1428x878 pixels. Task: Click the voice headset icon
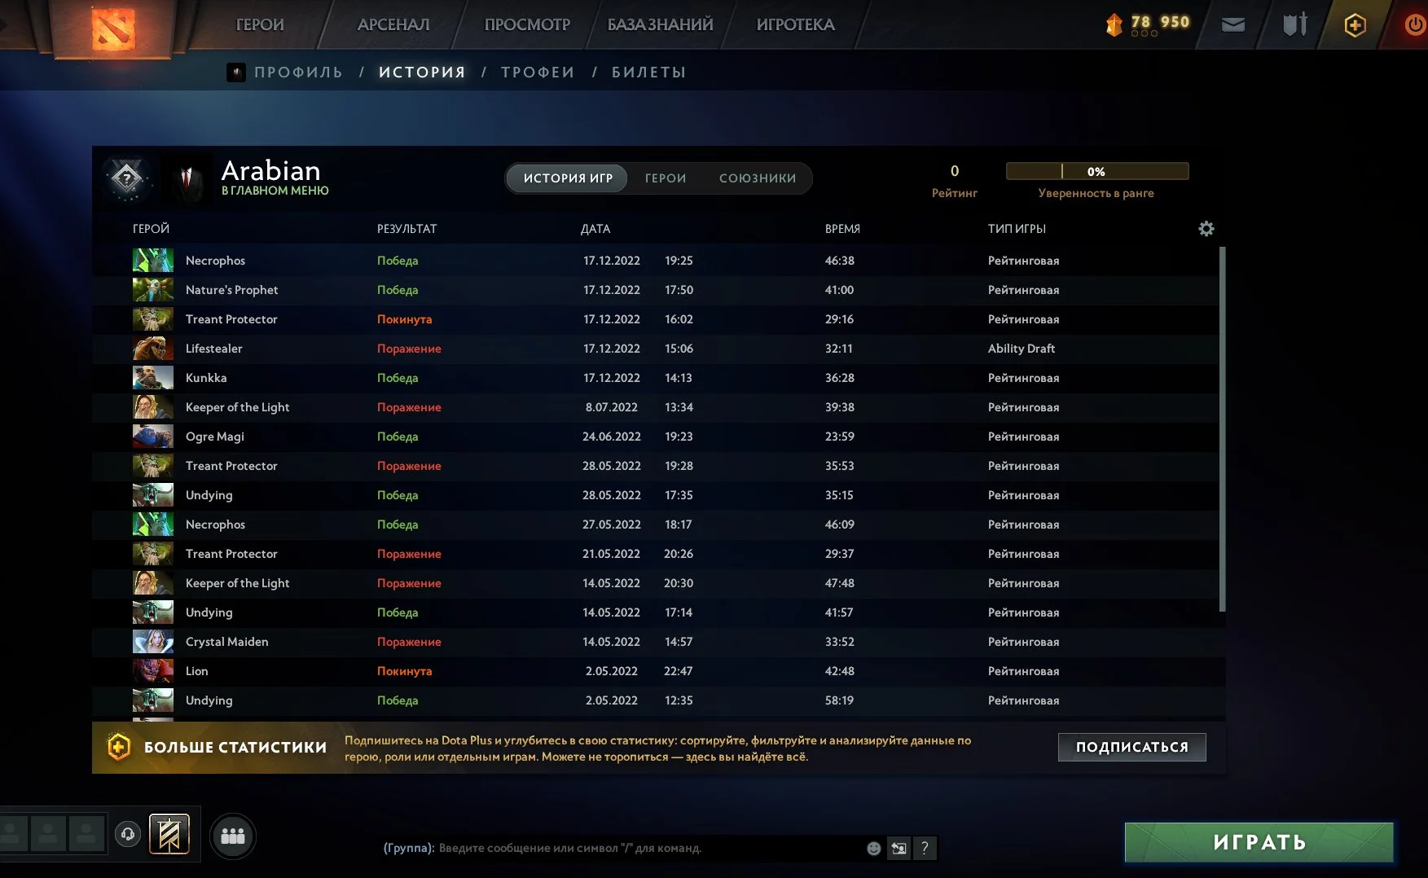point(128,835)
